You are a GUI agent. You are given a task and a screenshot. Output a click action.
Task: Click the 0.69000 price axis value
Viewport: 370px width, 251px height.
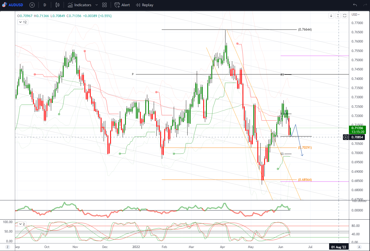(x=357, y=172)
